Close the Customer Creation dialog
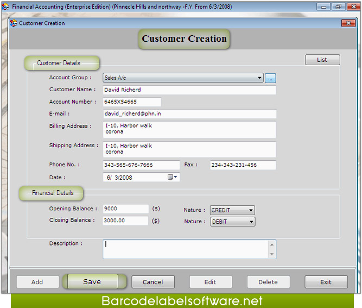 click(x=348, y=23)
